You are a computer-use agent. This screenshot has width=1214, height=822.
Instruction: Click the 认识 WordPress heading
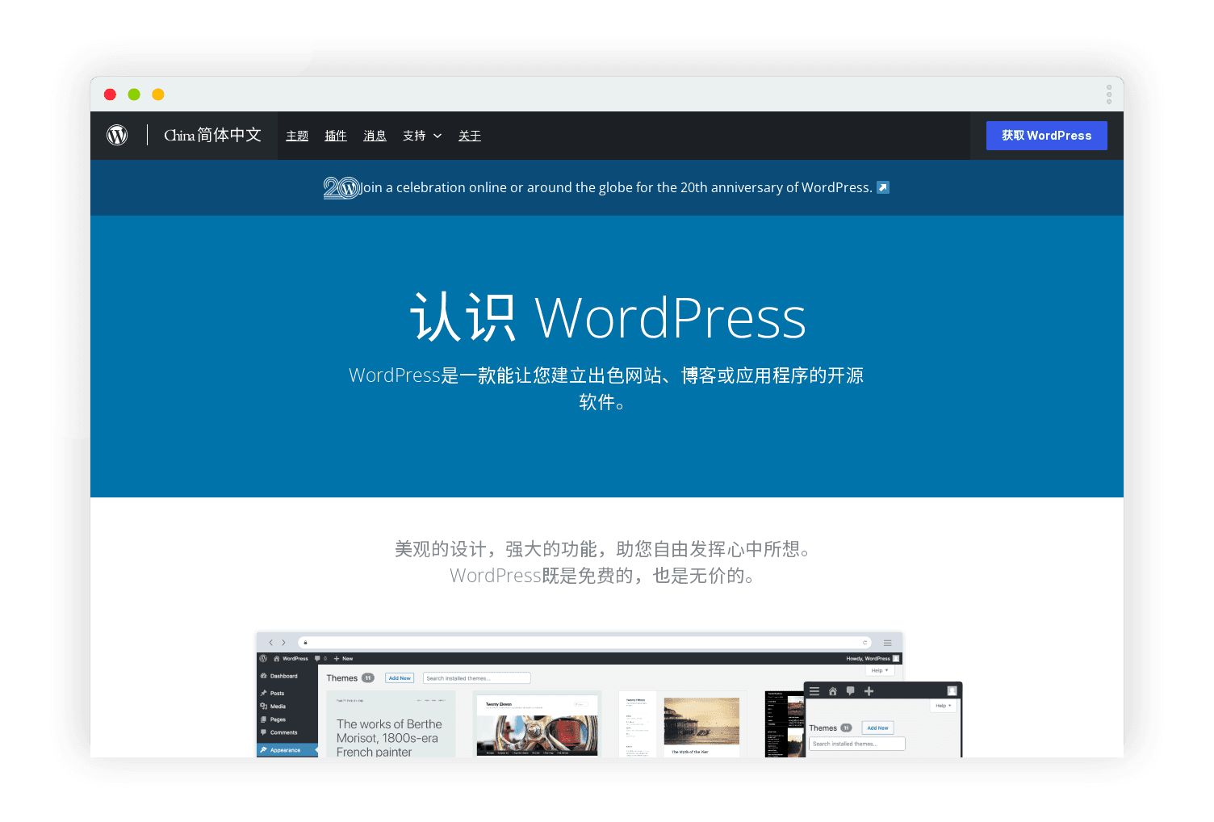point(608,317)
